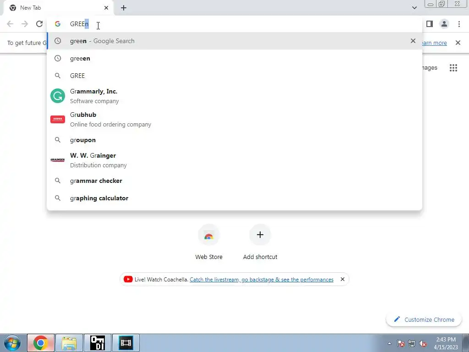Select the 'GREE' search suggestion
Screen dimensions: 469x352
point(234,76)
